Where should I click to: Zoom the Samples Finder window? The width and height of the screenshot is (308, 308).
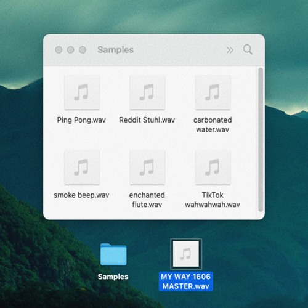[83, 50]
